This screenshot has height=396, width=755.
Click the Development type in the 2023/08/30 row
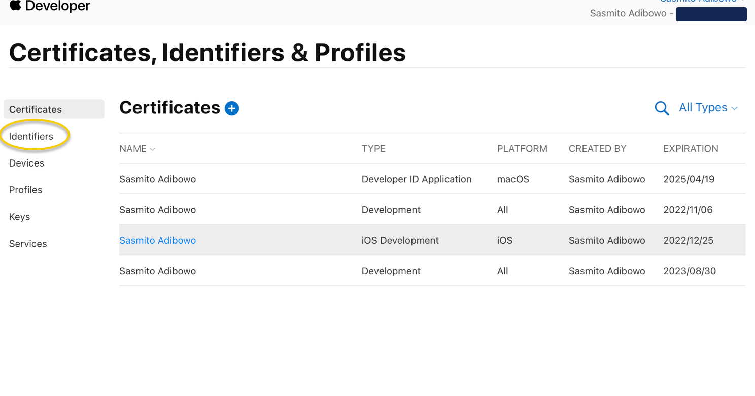(x=391, y=271)
